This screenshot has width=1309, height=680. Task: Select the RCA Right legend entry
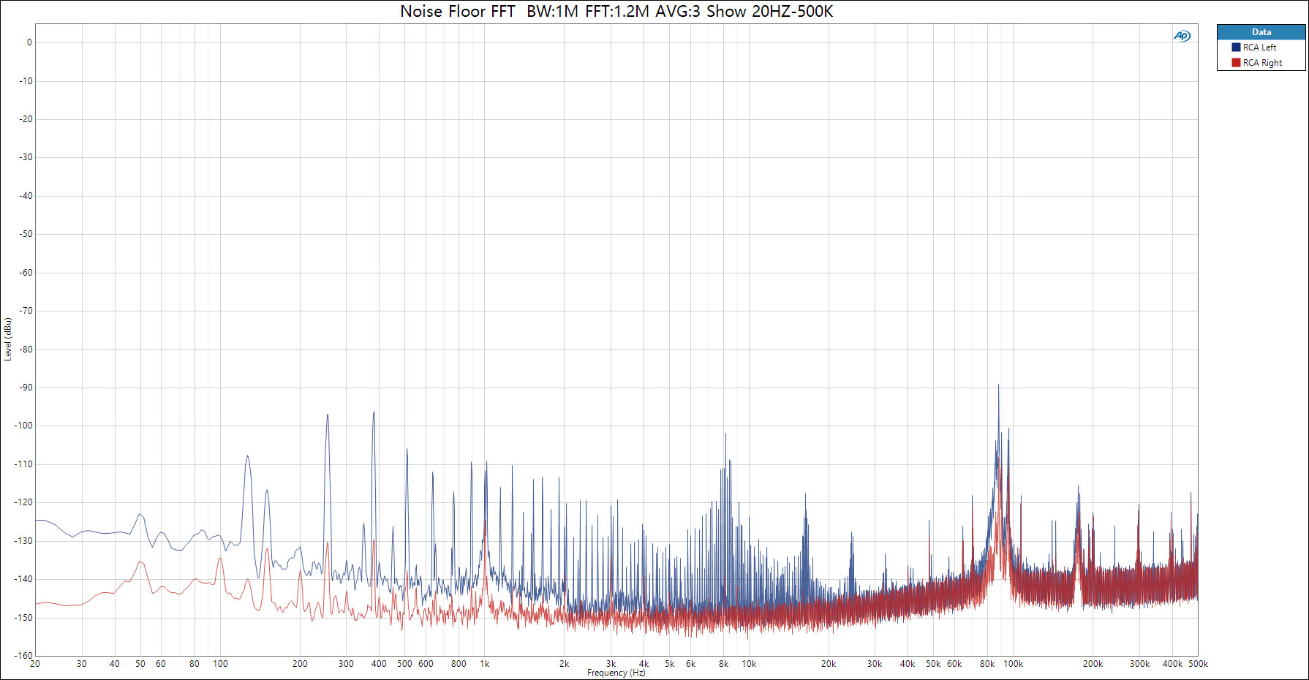1261,63
